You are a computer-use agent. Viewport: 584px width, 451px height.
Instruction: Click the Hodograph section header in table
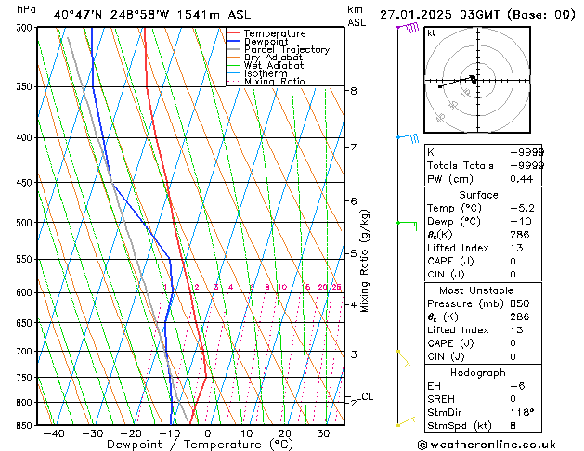(x=478, y=372)
